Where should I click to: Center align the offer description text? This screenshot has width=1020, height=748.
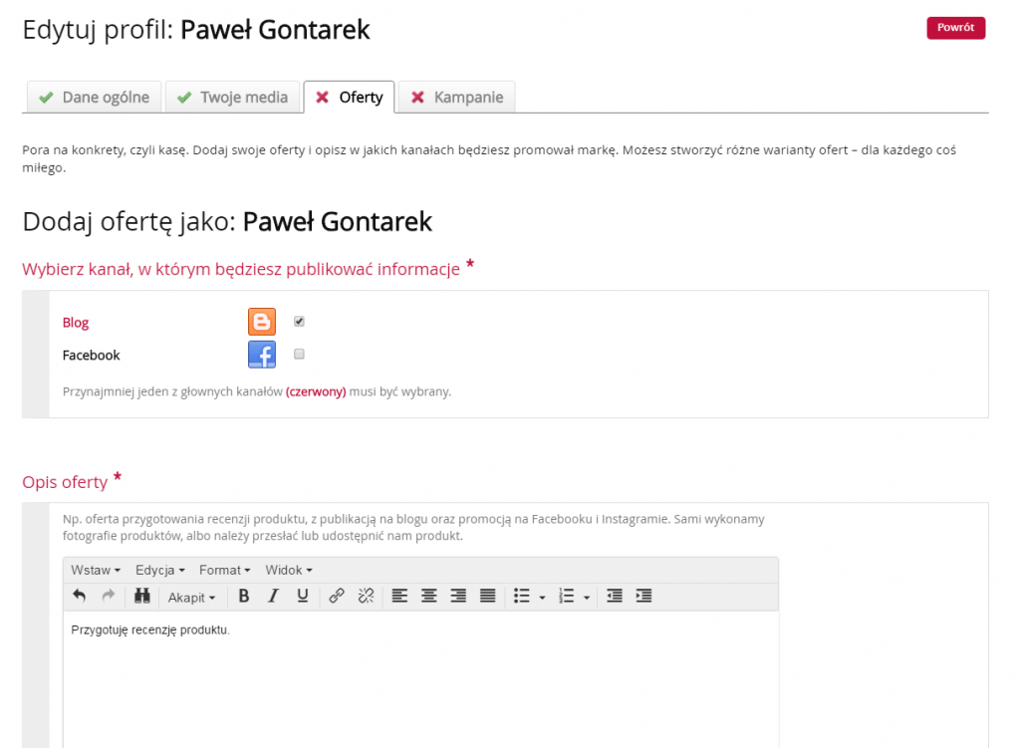click(429, 596)
